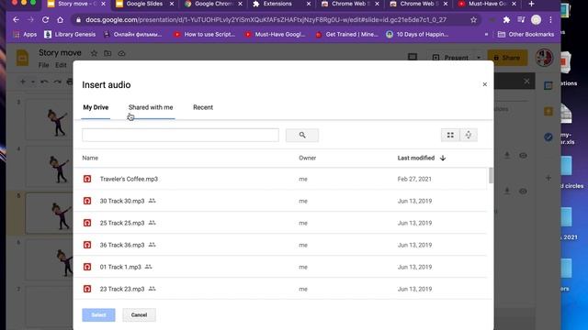This screenshot has width=588, height=330.
Task: Open Get Trained | Mine bookmark
Action: coord(347,35)
